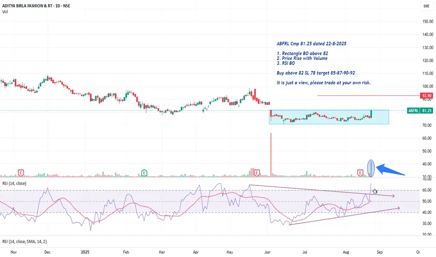Image resolution: width=436 pixels, height=257 pixels.
Task: Click the 30.00 RSI axis label
Action: (x=427, y=223)
